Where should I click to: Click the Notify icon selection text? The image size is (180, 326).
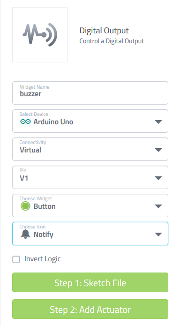pos(44,235)
